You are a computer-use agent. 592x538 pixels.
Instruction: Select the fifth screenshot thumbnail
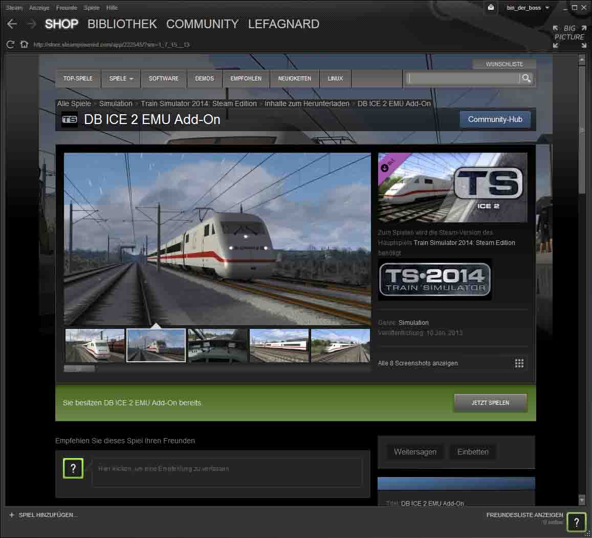coord(340,345)
